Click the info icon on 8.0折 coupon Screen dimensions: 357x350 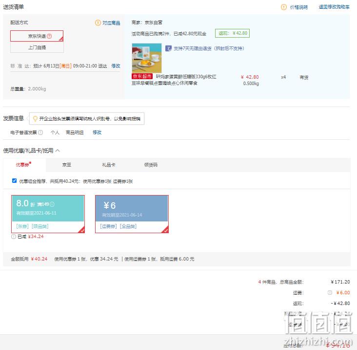tap(52, 204)
